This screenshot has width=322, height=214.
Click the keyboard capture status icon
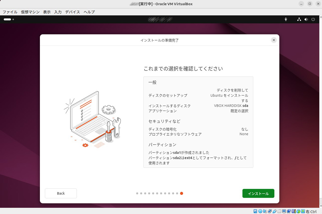click(x=303, y=211)
